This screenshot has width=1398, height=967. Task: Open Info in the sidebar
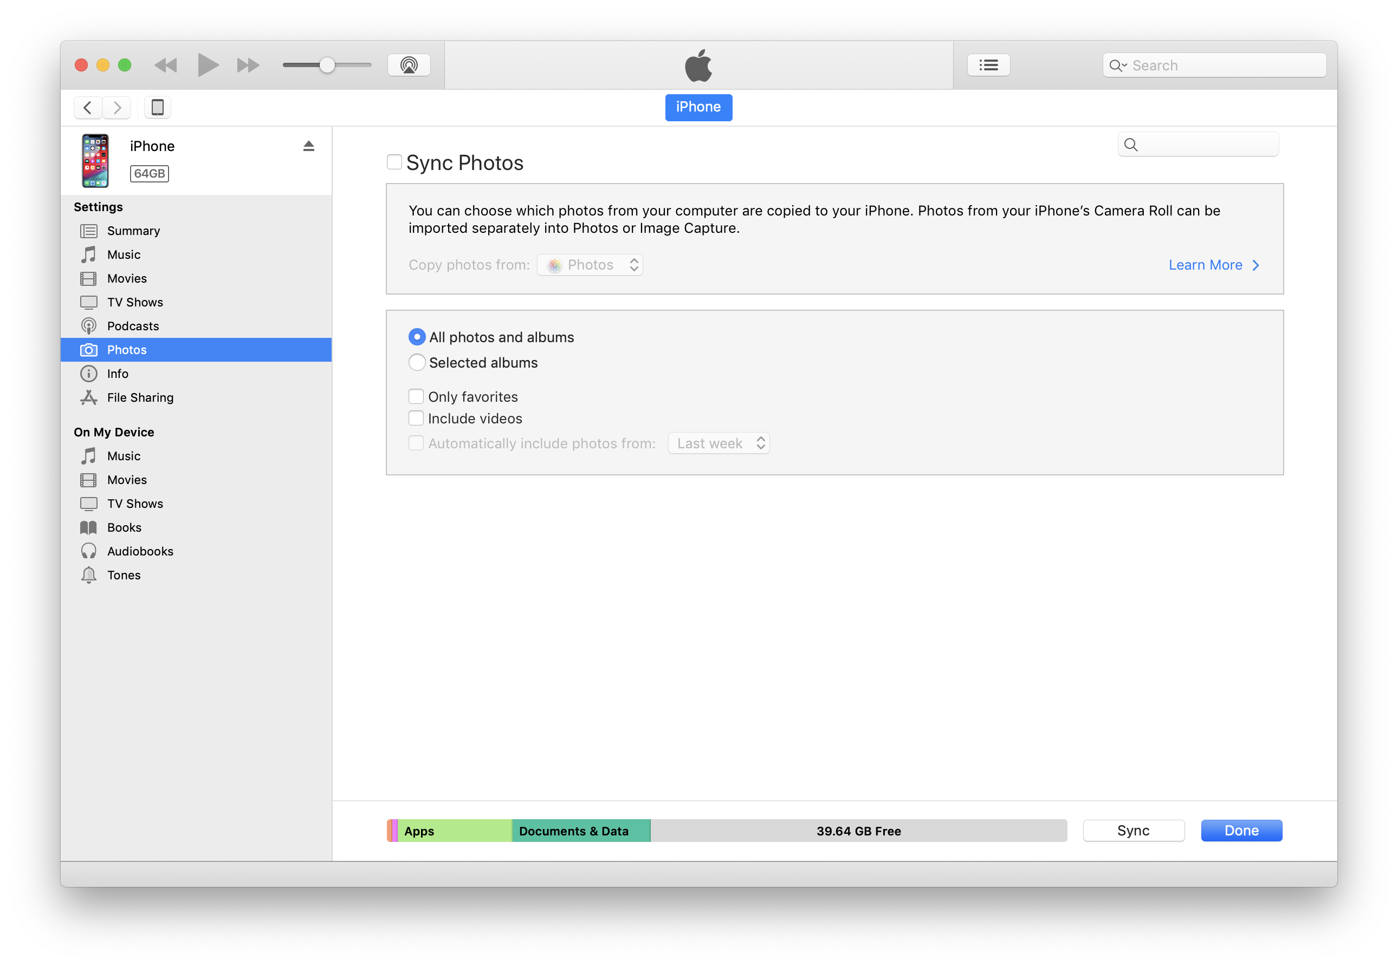(196, 374)
